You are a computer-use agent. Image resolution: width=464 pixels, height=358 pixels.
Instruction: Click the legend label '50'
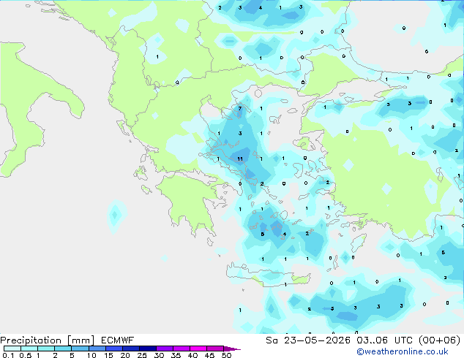[x=226, y=355]
